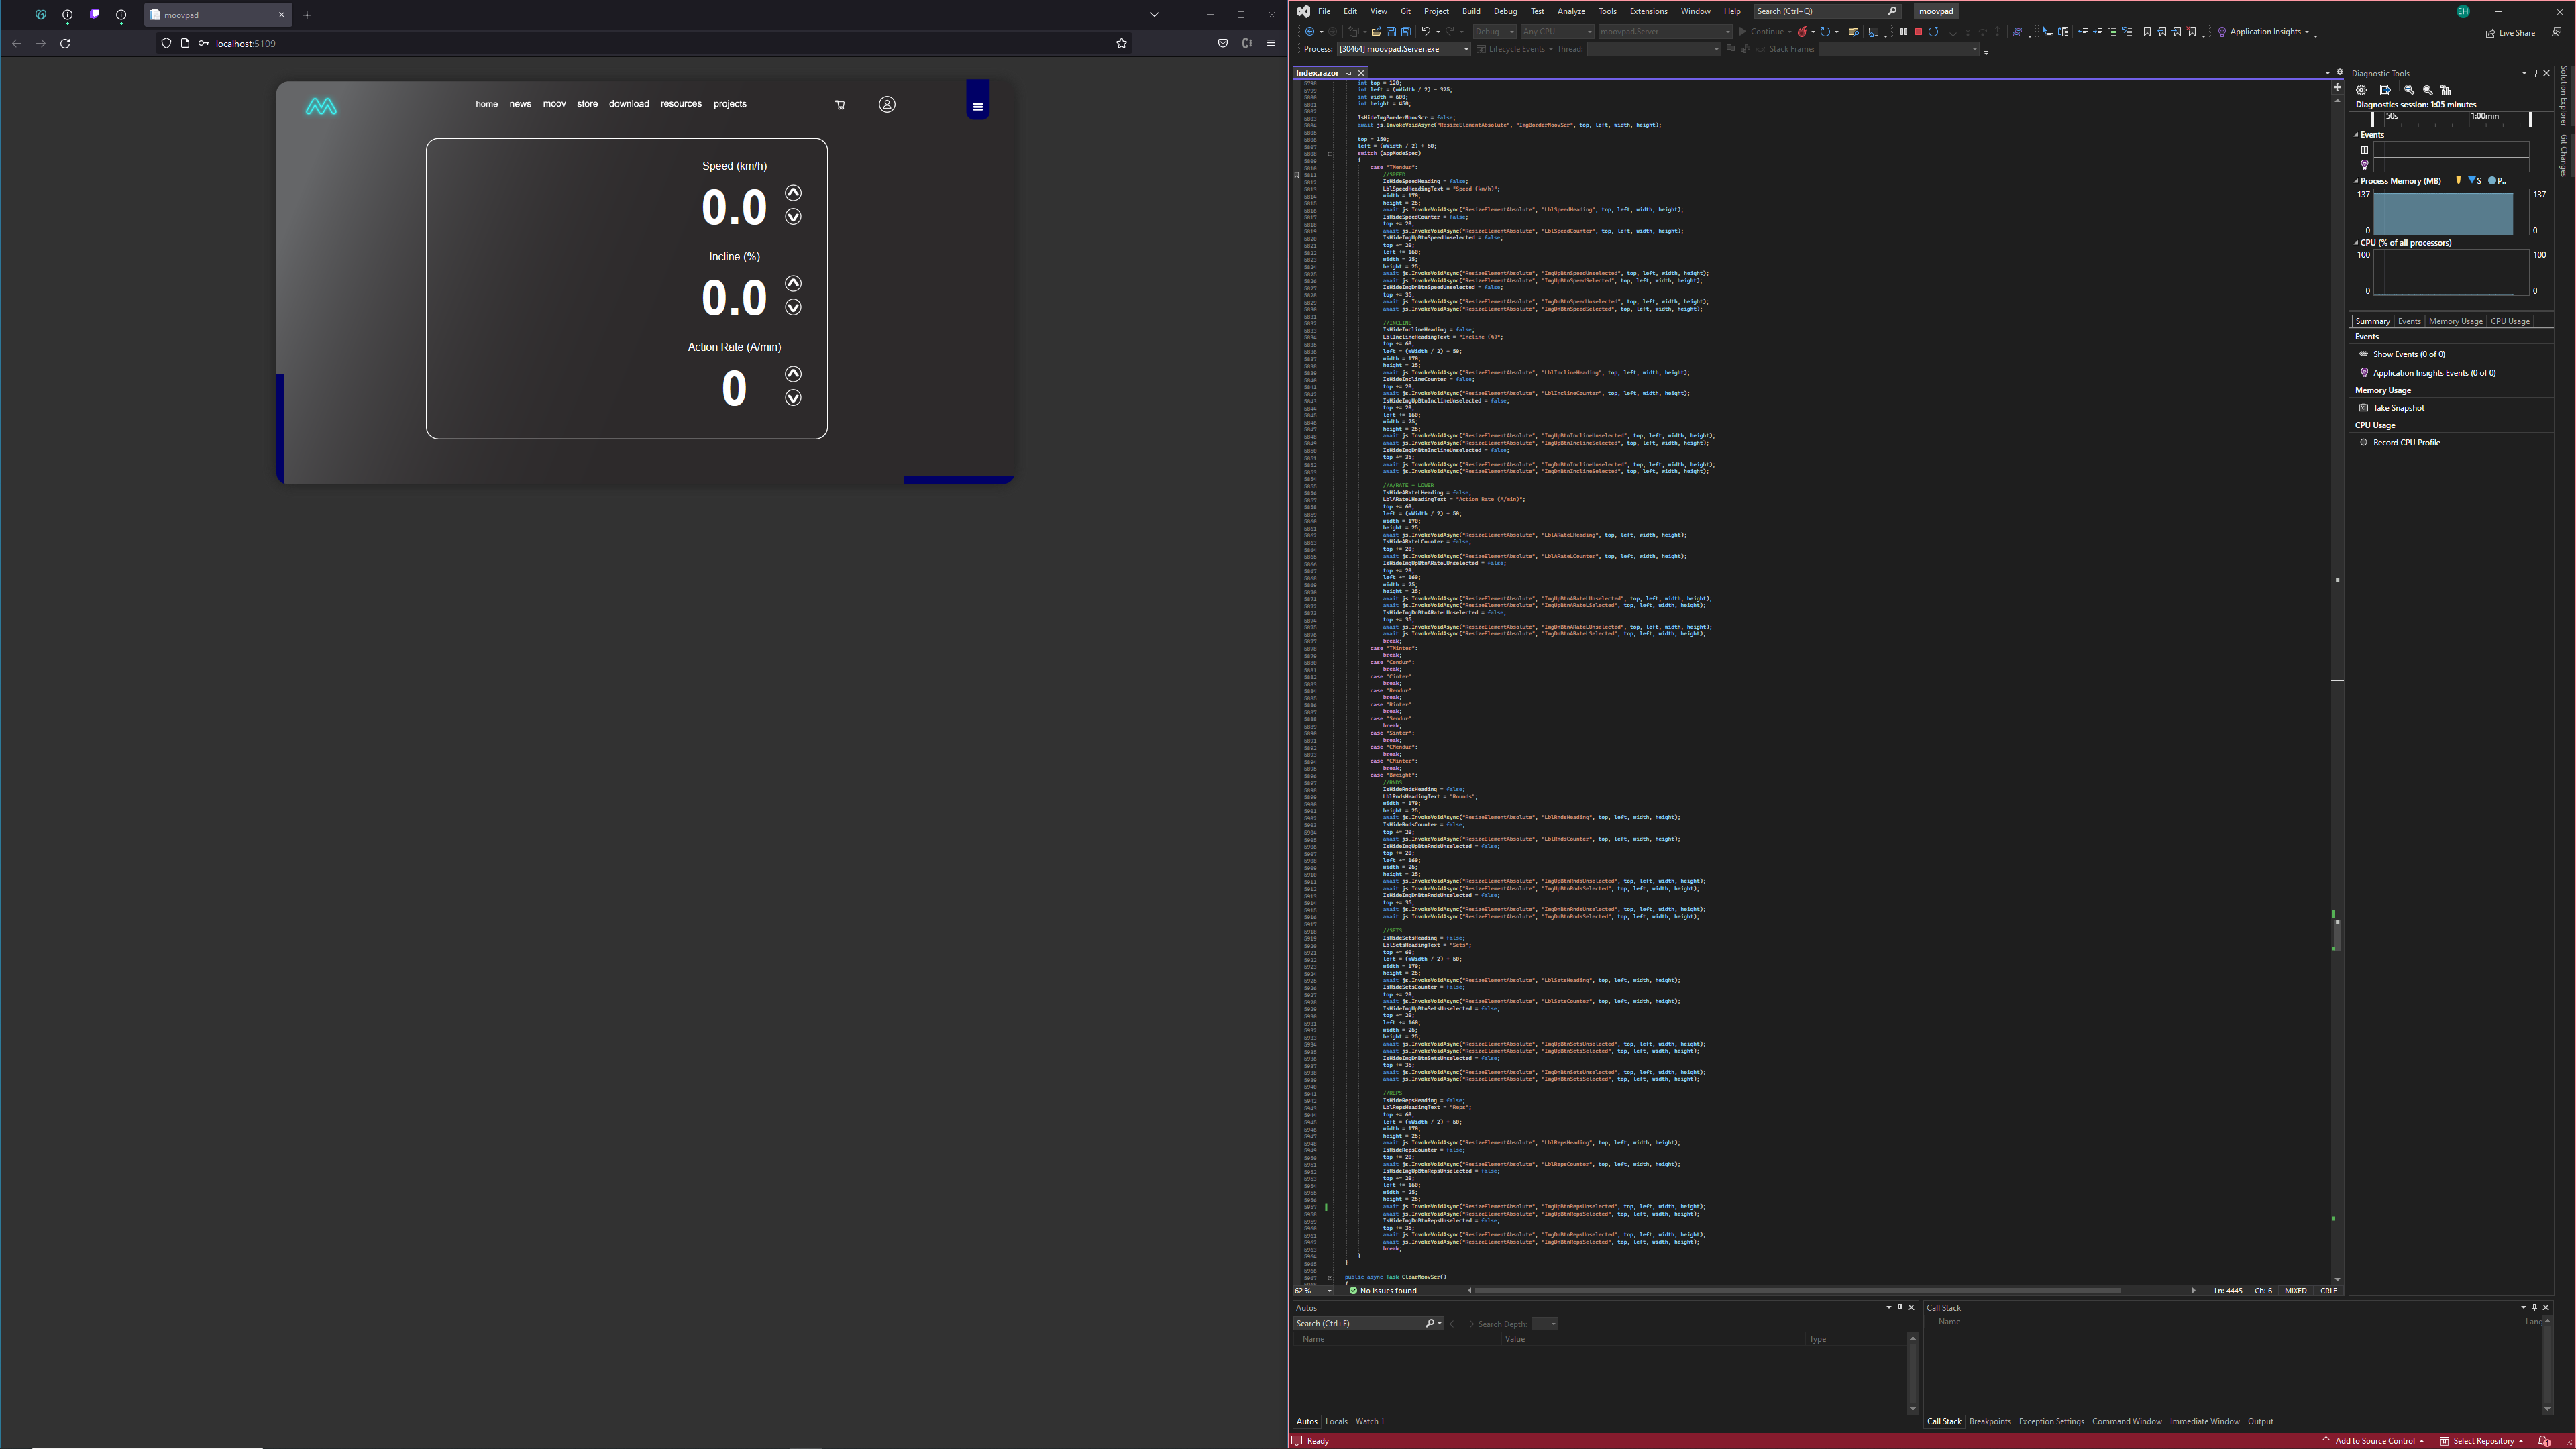Viewport: 2576px width, 1449px height.
Task: Switch to the Breakpoints tab
Action: tap(1990, 1421)
